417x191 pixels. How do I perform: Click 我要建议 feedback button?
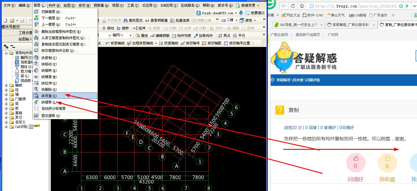click(x=255, y=13)
